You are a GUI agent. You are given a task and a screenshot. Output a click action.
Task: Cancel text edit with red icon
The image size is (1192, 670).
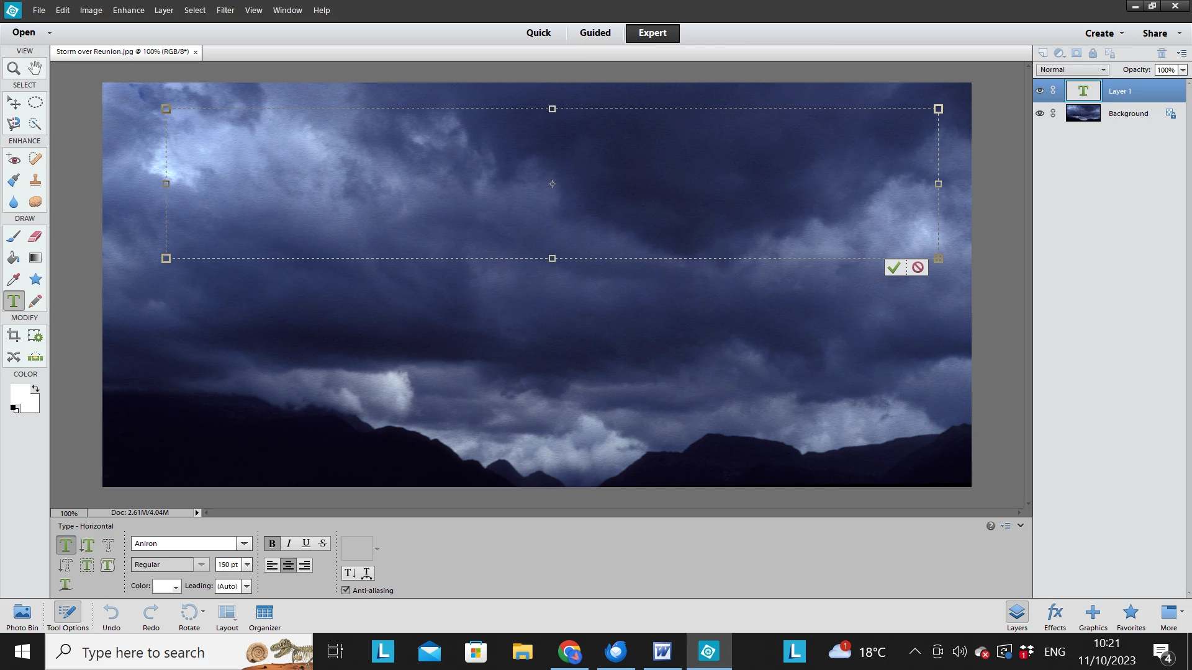coord(918,267)
